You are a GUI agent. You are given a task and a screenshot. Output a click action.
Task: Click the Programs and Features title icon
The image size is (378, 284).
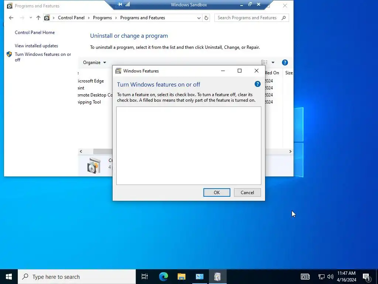click(9, 6)
